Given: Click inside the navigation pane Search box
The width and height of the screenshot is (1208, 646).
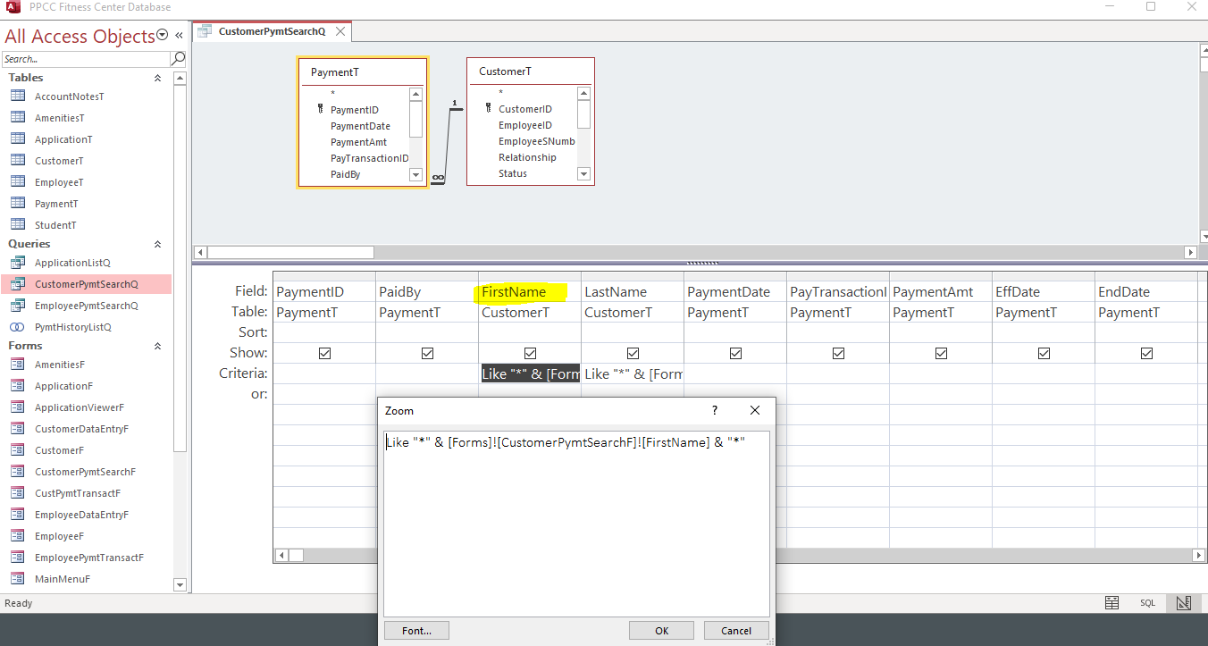Looking at the screenshot, I should [x=80, y=57].
